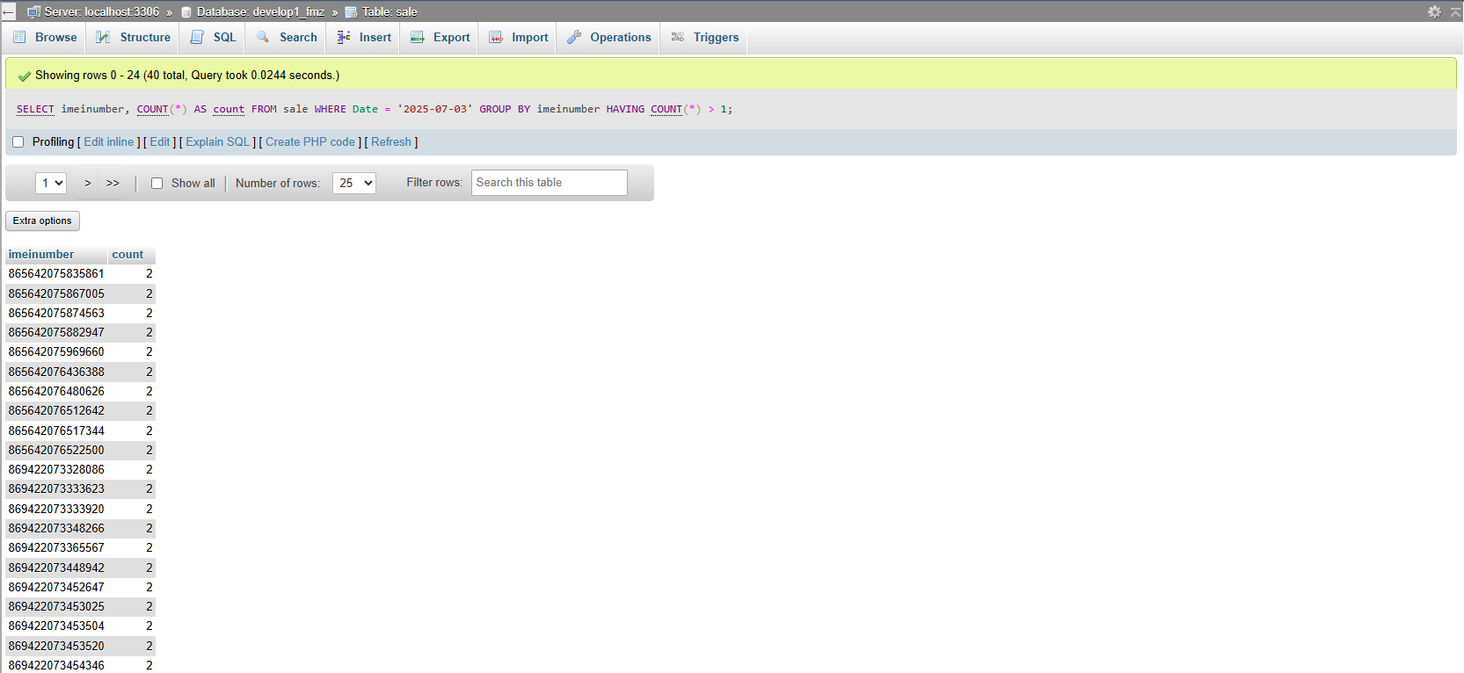Viewport: 1464px width, 673px height.
Task: Click the Browse tab icon
Action: tap(19, 38)
